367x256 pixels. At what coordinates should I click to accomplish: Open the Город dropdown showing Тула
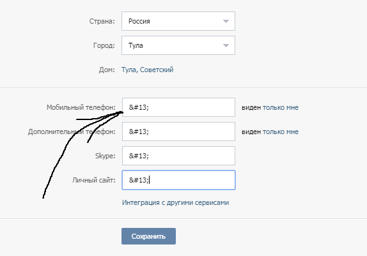click(x=178, y=45)
